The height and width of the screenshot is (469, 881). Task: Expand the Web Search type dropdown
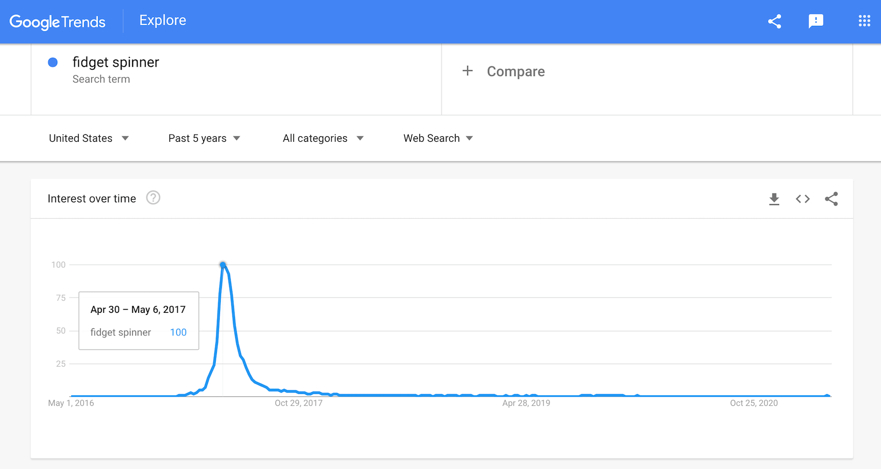coord(438,138)
